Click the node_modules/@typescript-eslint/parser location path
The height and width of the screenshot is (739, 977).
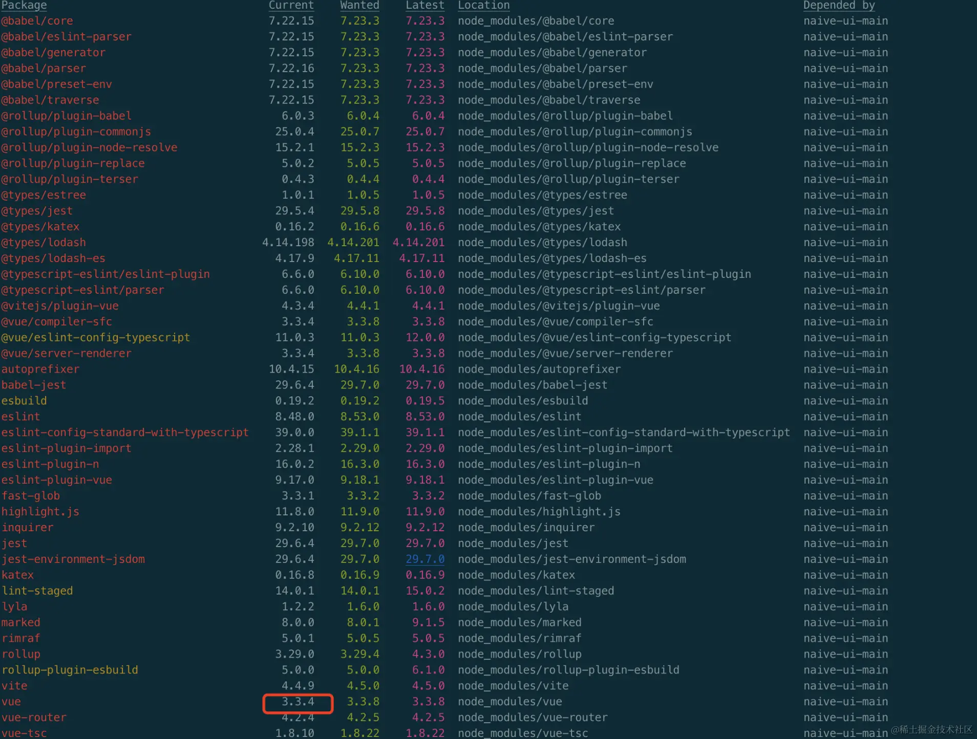pos(582,290)
